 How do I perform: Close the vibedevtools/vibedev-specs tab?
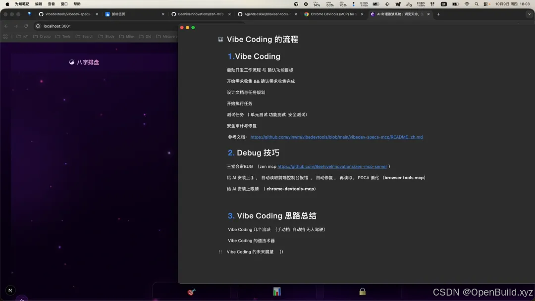tap(97, 14)
